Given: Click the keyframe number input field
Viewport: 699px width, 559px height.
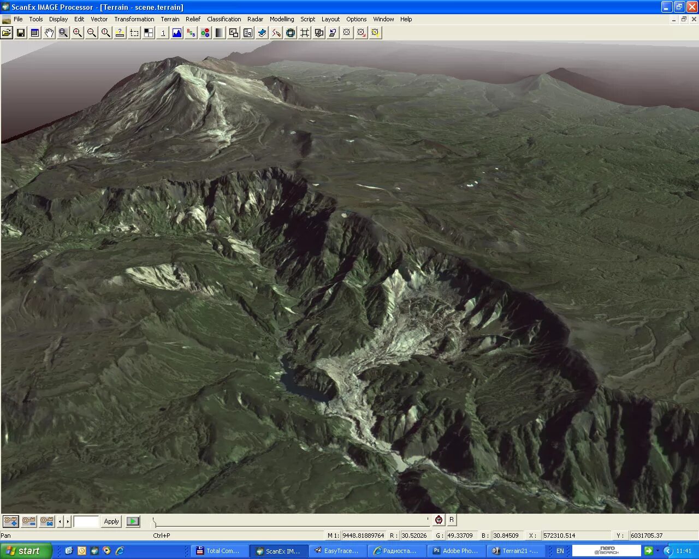Looking at the screenshot, I should (x=86, y=521).
